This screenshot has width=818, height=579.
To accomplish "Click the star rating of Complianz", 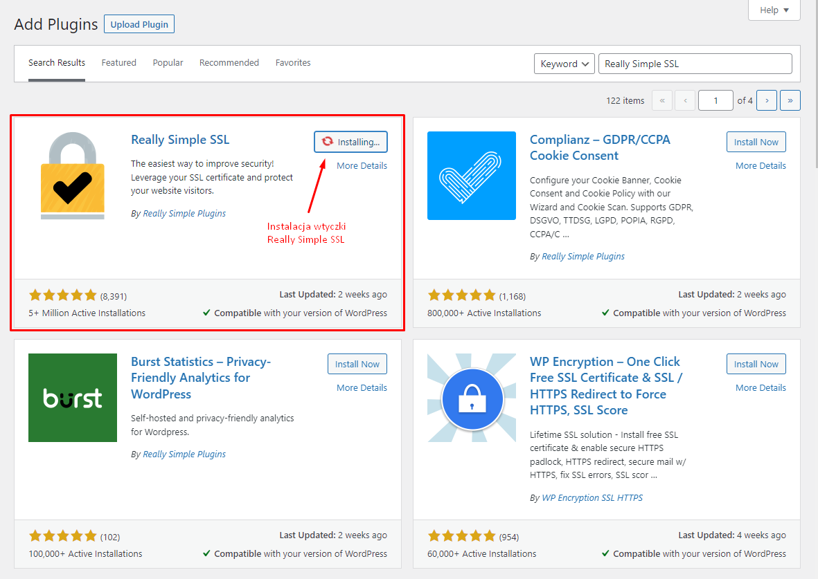I will click(462, 295).
